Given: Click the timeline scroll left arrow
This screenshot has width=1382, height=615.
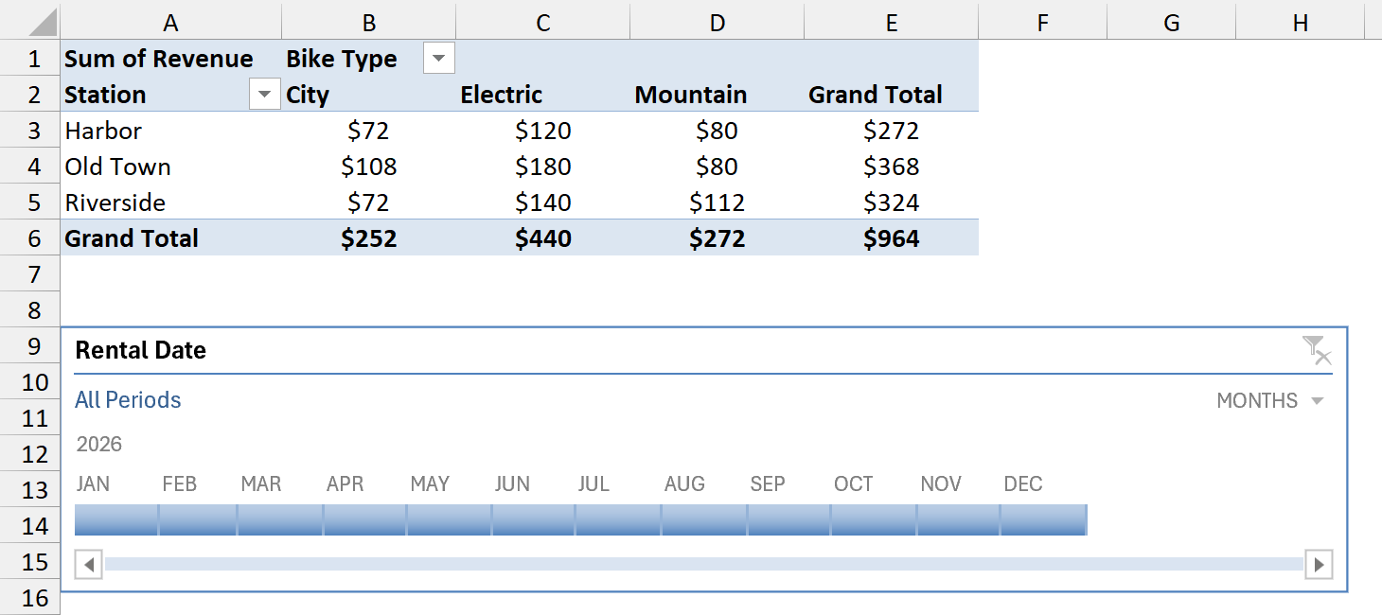Looking at the screenshot, I should [88, 566].
